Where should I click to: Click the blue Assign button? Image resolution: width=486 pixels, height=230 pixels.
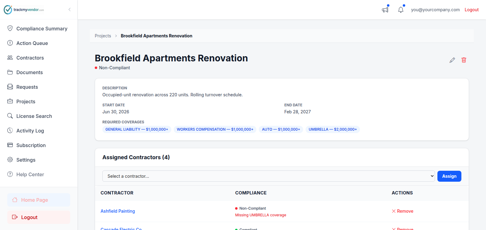click(x=449, y=176)
